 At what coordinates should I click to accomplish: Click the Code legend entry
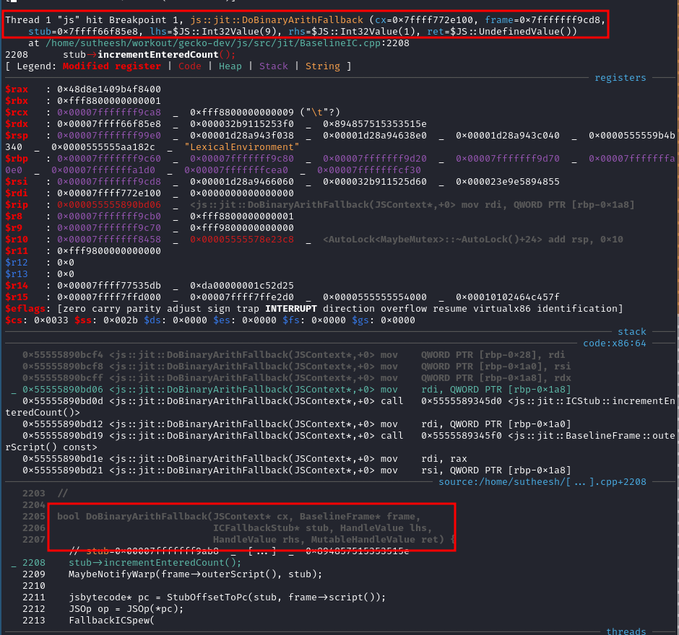(190, 66)
